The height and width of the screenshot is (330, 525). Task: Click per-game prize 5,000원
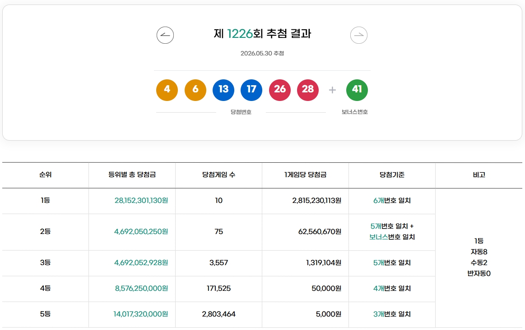tap(329, 314)
